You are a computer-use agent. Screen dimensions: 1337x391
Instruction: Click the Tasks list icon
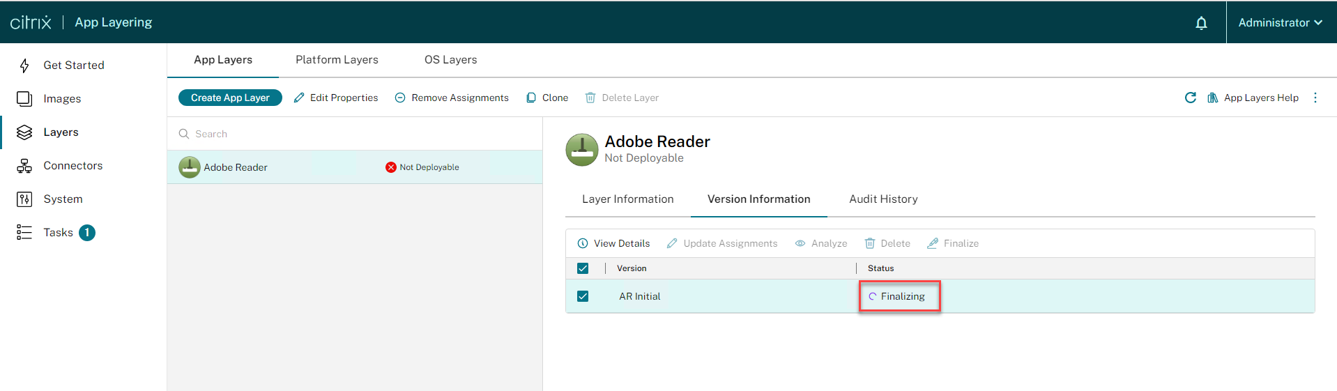click(24, 232)
